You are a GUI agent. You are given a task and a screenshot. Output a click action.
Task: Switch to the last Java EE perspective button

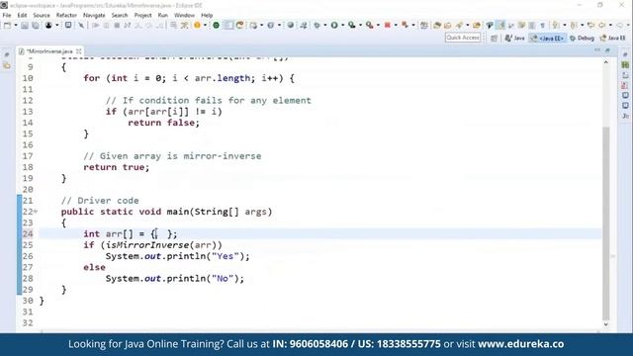(x=613, y=39)
